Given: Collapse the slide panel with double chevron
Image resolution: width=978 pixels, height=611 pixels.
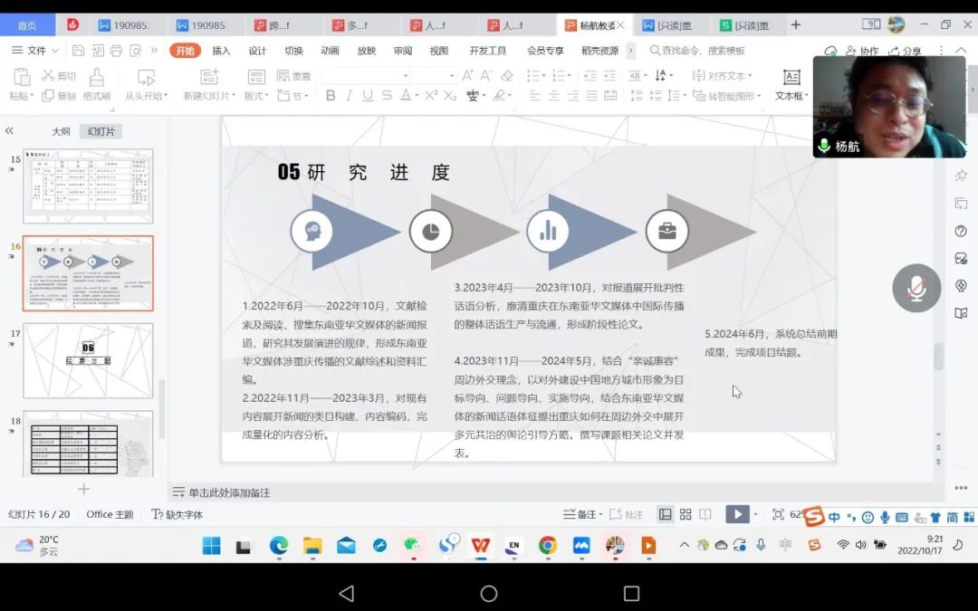Looking at the screenshot, I should [x=9, y=131].
